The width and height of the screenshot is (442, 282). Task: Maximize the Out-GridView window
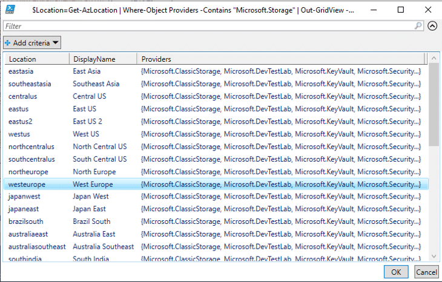click(401, 10)
